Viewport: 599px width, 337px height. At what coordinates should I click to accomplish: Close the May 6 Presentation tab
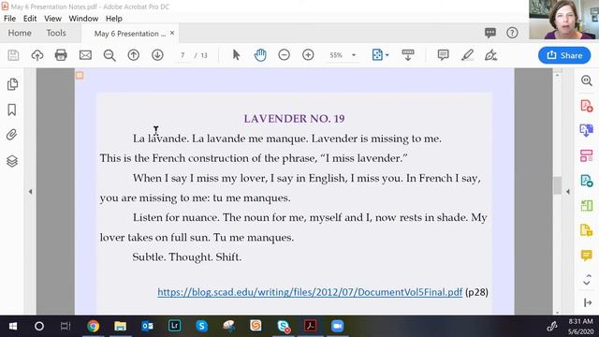tap(172, 33)
